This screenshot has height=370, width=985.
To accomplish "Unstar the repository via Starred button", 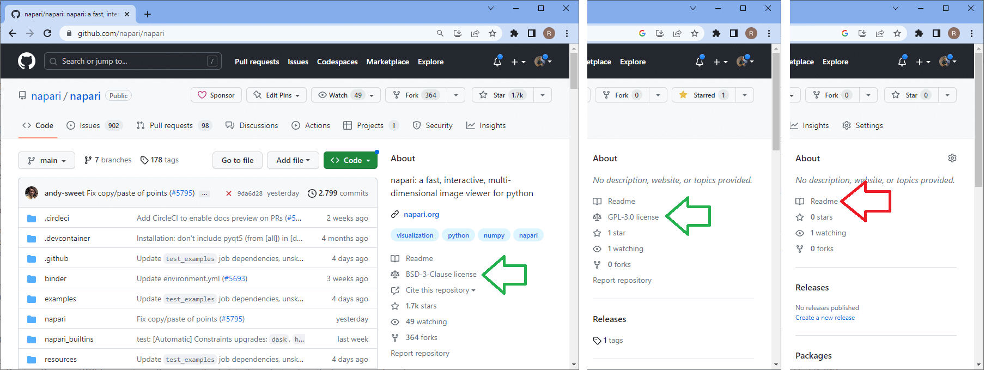I will [x=700, y=95].
